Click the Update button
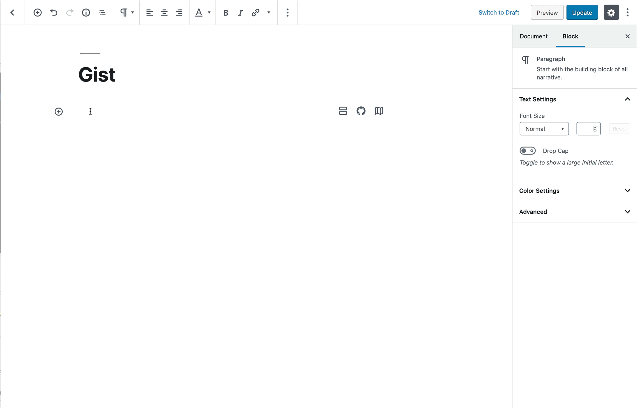Viewport: 637px width, 408px height. tap(582, 13)
